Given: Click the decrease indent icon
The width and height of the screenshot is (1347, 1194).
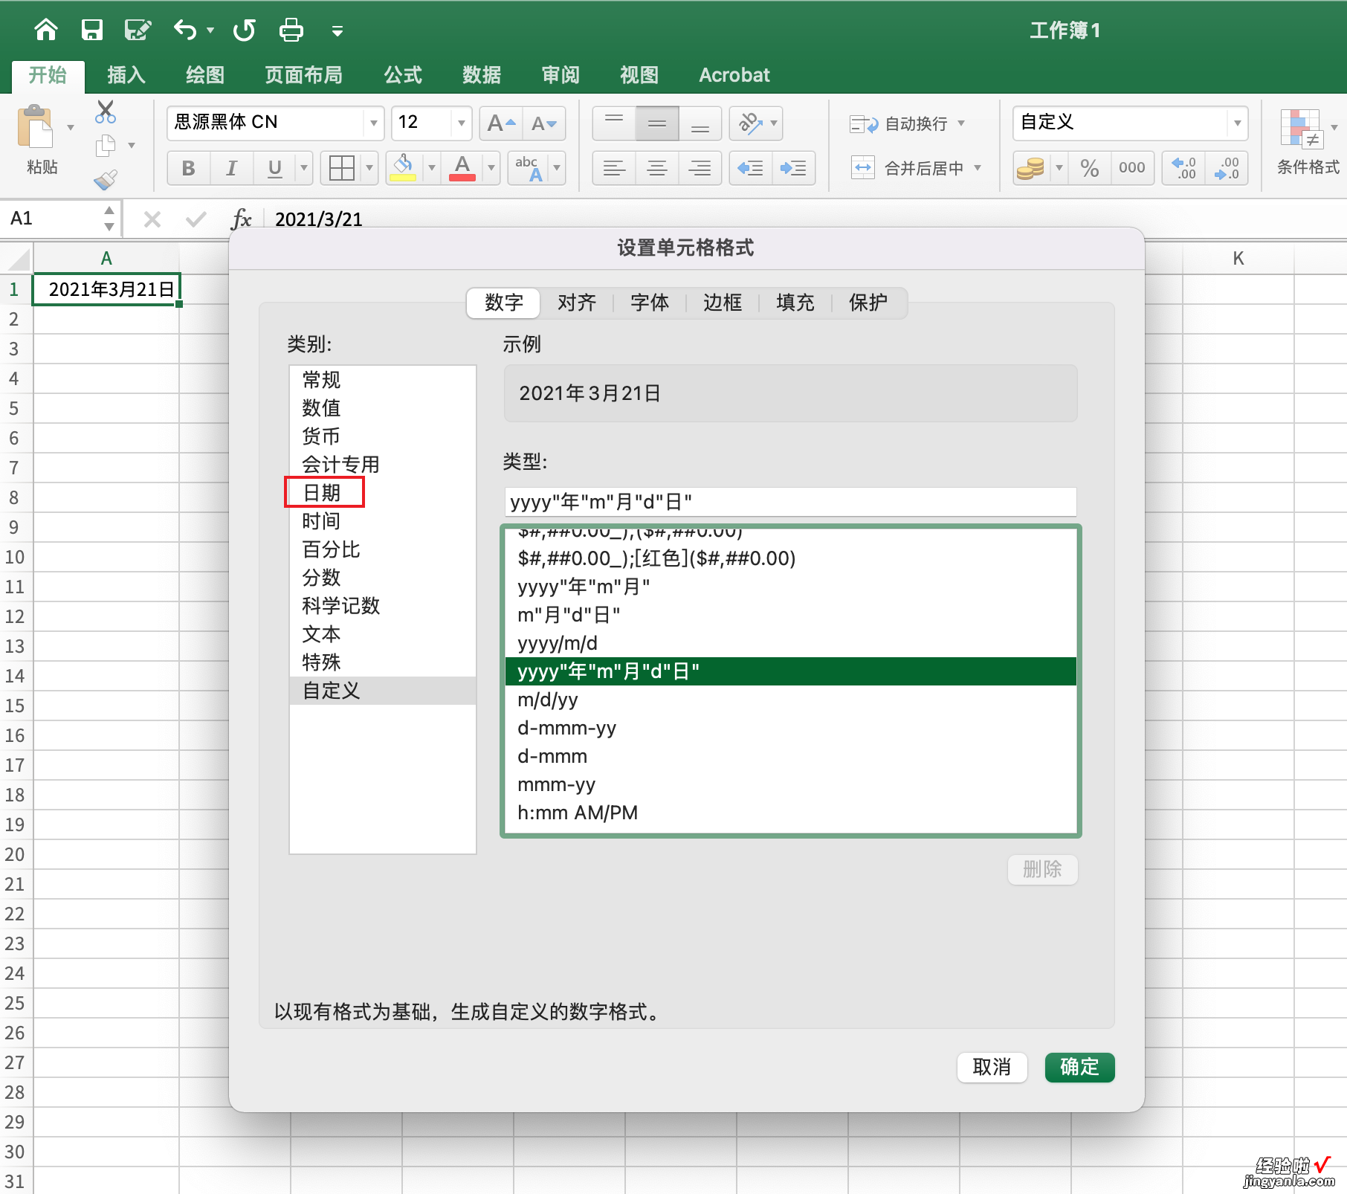Looking at the screenshot, I should pos(751,168).
